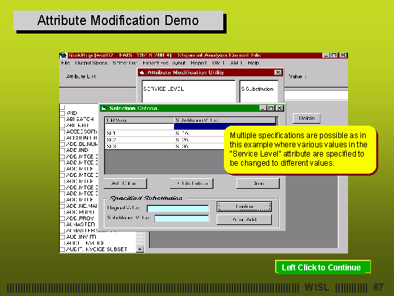Check the ADD.PROV attribute checkbox
The height and width of the screenshot is (296, 394).
pyautogui.click(x=62, y=217)
